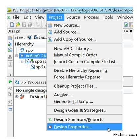The height and width of the screenshot is (139, 139).
Task: Expand the Design Utilities process node
Action: (x=17, y=97)
